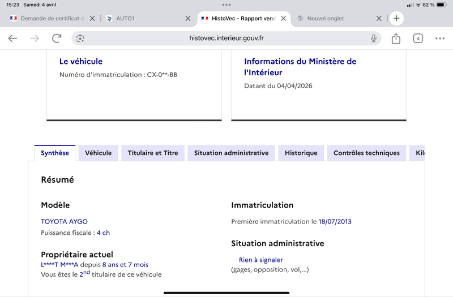453x297 pixels.
Task: Tap the histovec.interieur.gouv.fr address field
Action: (x=226, y=38)
